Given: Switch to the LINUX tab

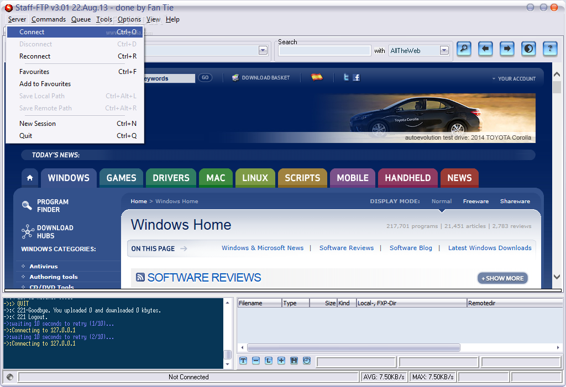Looking at the screenshot, I should click(x=255, y=178).
